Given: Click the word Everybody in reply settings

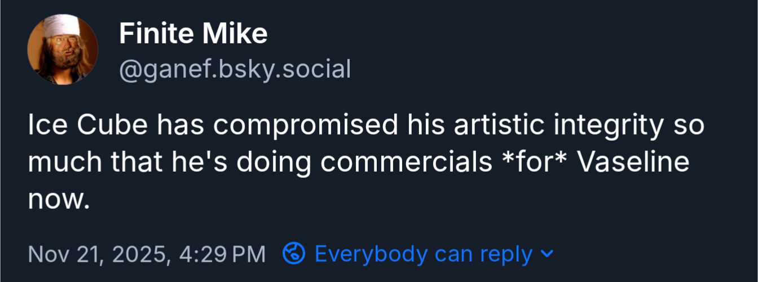Looking at the screenshot, I should [371, 254].
